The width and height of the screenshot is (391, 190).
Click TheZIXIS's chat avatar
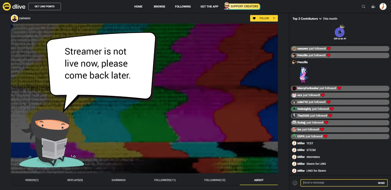click(x=294, y=116)
